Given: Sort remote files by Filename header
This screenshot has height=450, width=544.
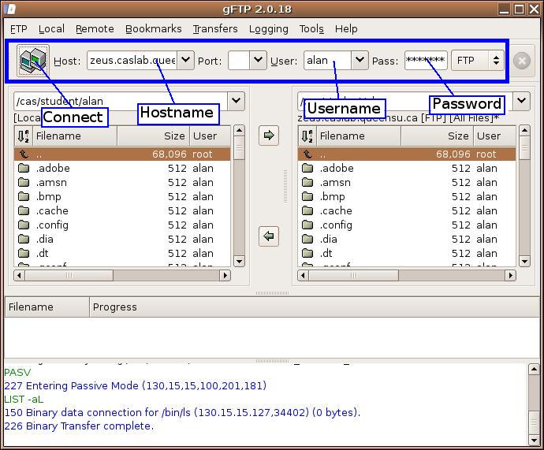Looking at the screenshot, I should click(359, 136).
